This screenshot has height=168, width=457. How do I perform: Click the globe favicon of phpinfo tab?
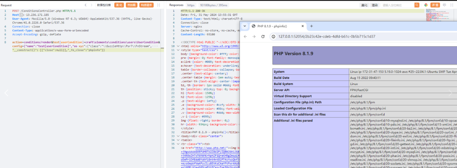(253, 26)
